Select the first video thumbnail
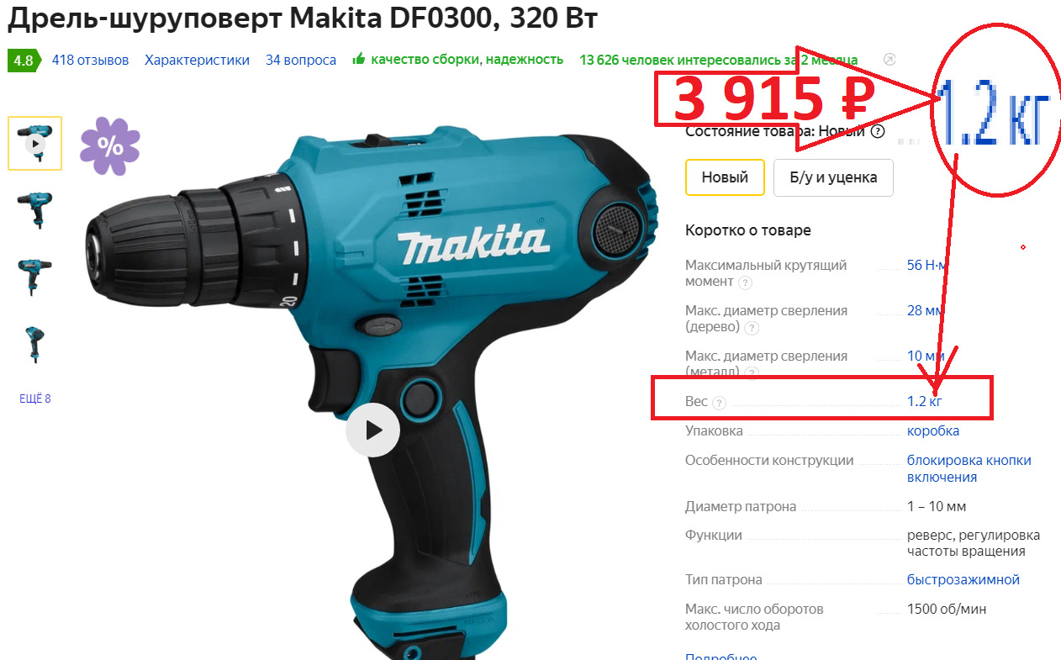1061x660 pixels. coord(34,144)
